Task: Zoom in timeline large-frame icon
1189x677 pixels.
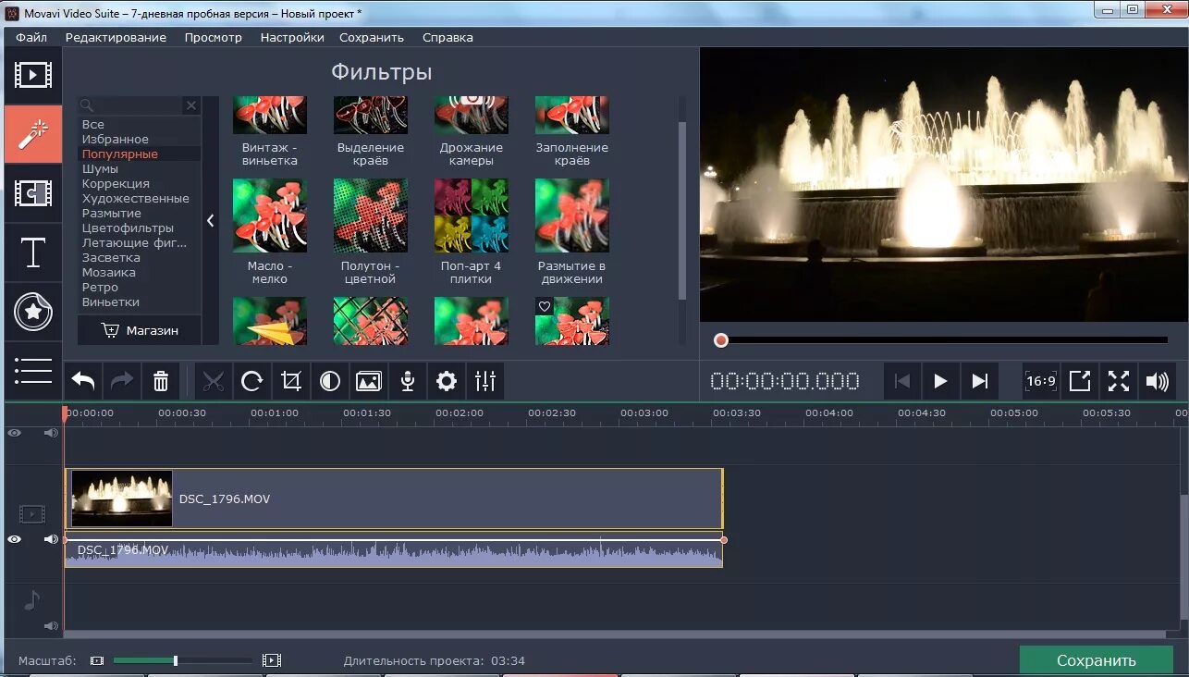Action: click(x=272, y=660)
